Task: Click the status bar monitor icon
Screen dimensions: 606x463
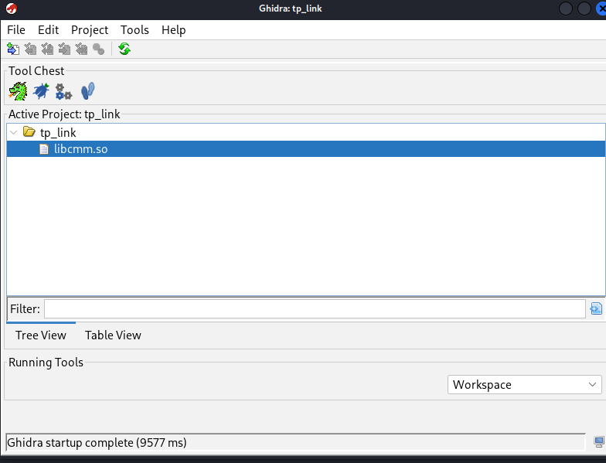Action: coord(598,442)
